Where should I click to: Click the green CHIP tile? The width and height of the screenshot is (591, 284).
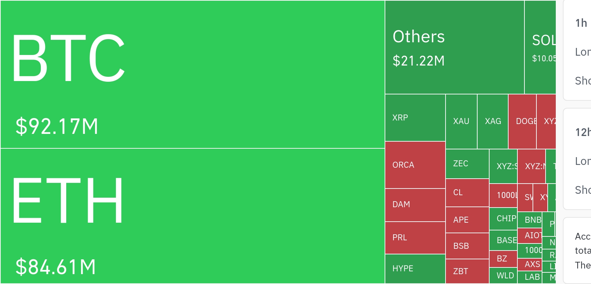point(503,218)
